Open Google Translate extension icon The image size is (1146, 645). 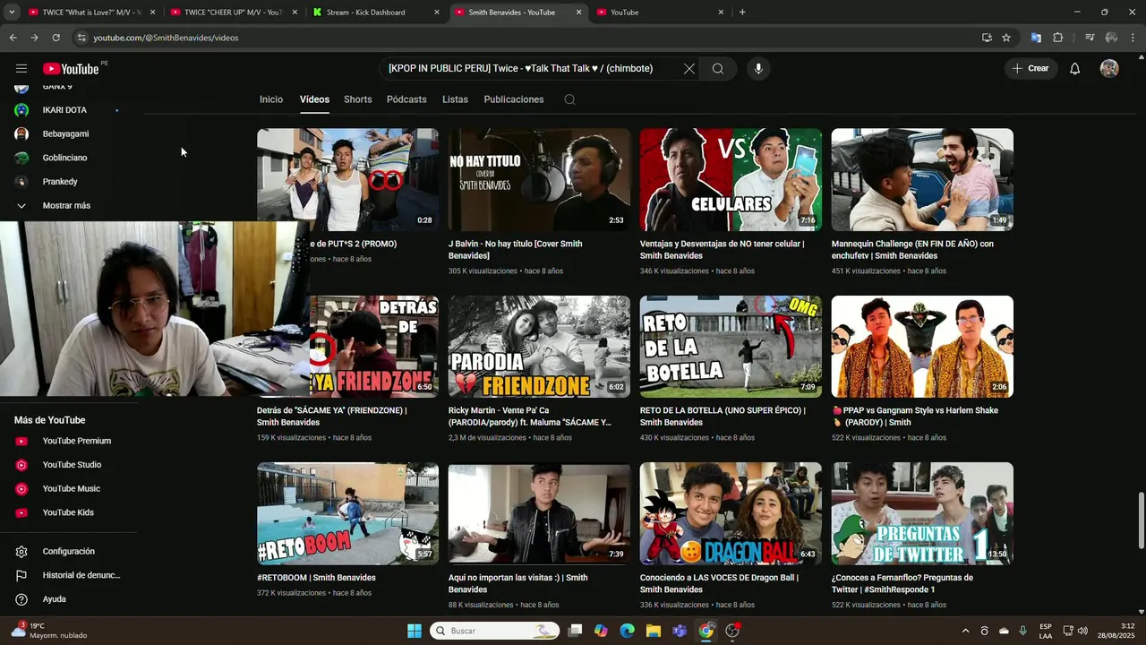(x=1036, y=38)
